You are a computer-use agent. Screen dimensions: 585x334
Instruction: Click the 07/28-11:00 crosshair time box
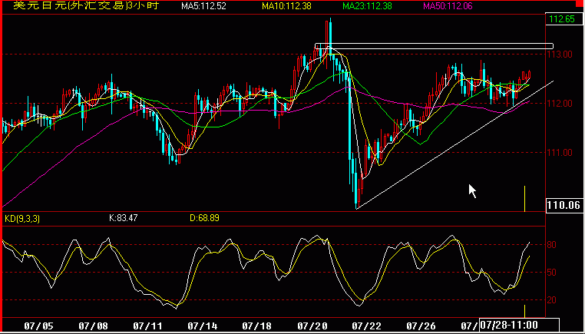pos(519,324)
